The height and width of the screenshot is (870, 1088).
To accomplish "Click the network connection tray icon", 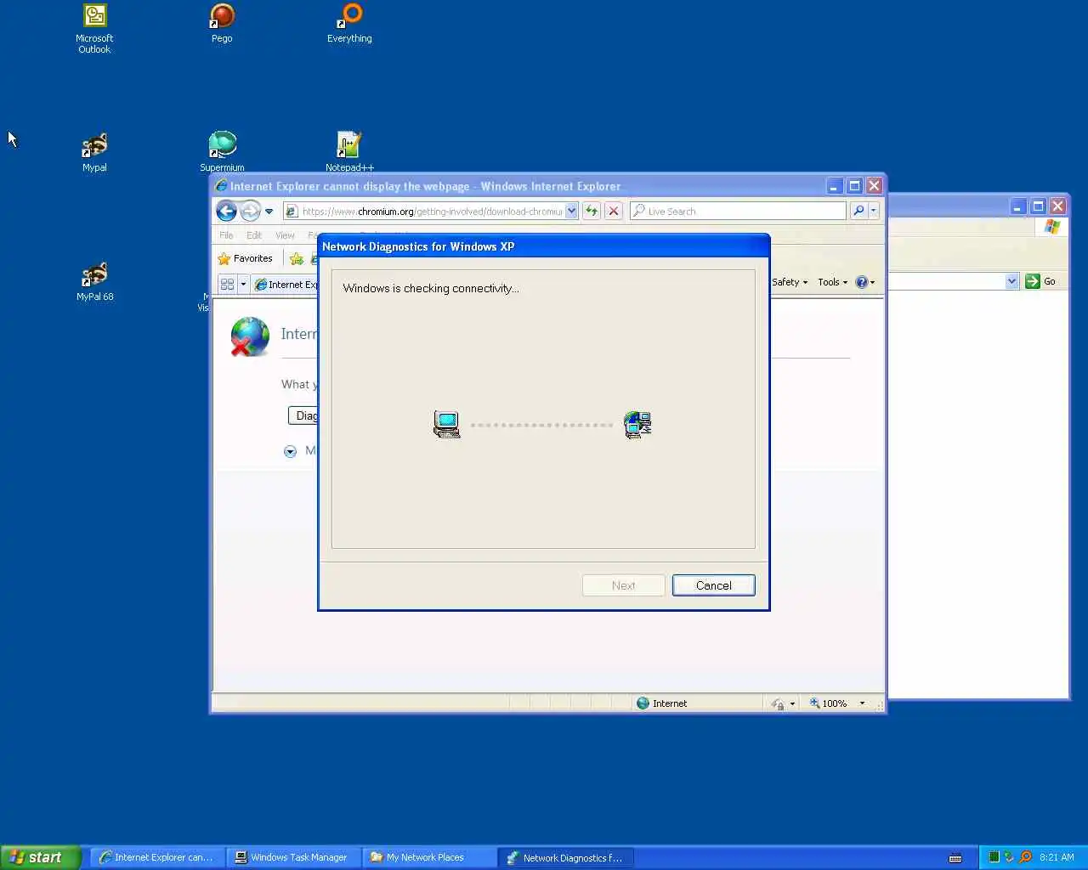I will pyautogui.click(x=1009, y=857).
